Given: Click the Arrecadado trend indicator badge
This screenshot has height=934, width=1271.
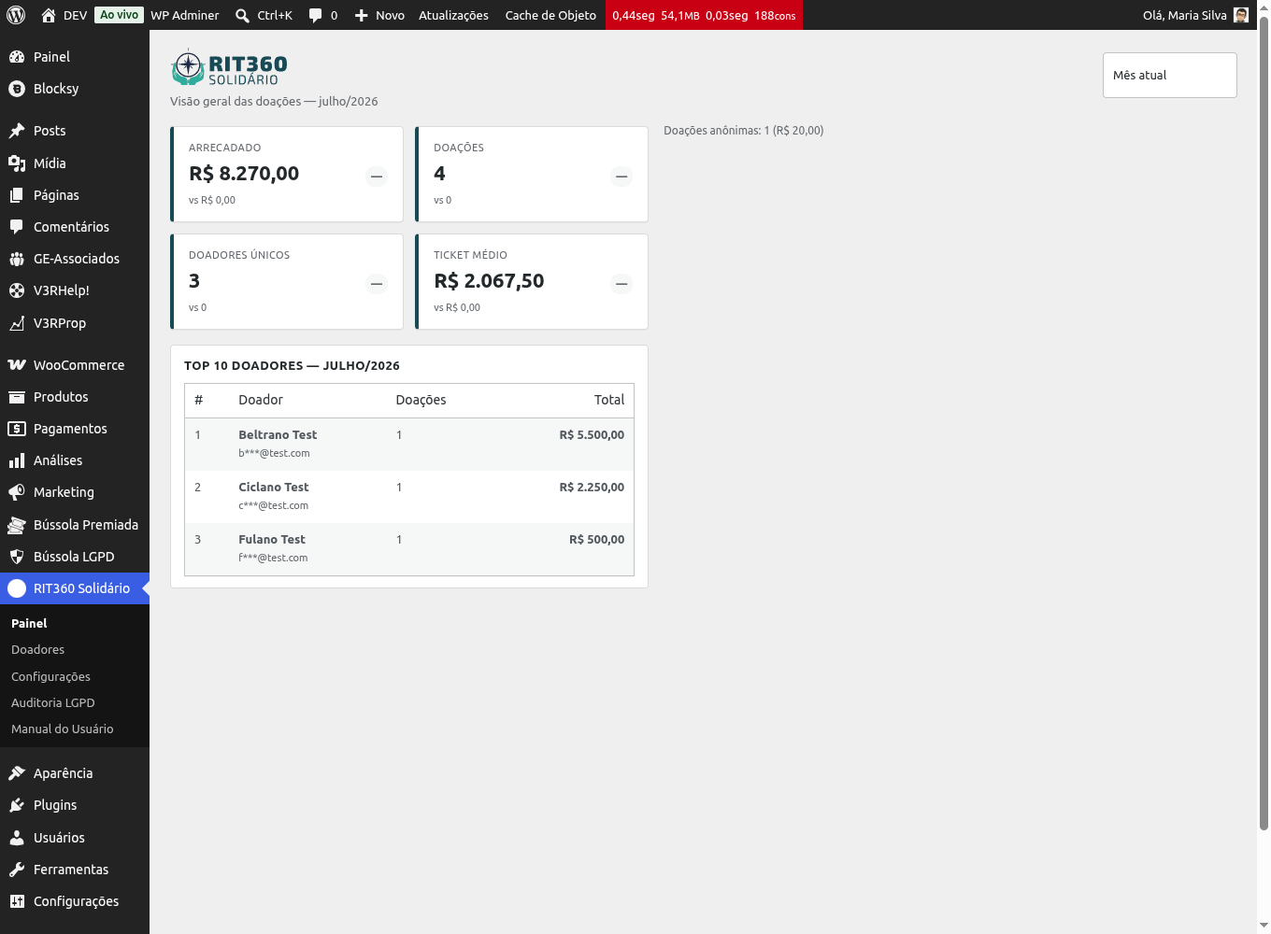Looking at the screenshot, I should [377, 177].
